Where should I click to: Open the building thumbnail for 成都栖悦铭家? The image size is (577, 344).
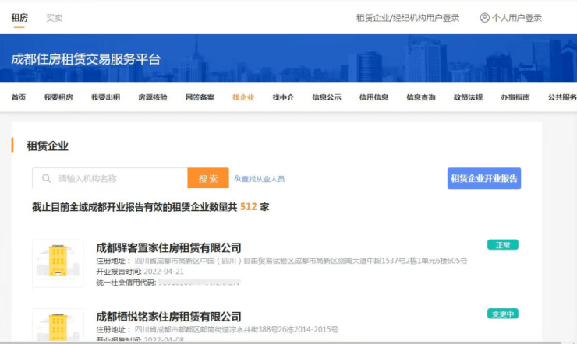click(x=58, y=325)
